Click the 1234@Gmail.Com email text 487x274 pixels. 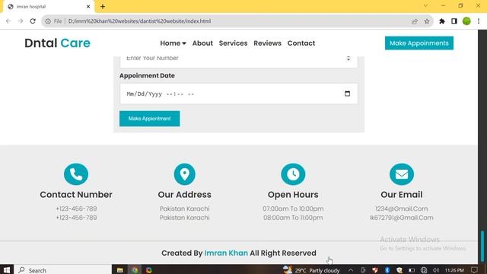point(402,209)
